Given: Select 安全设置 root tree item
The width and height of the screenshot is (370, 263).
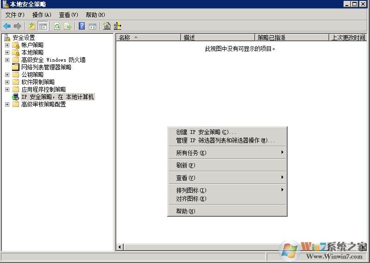Looking at the screenshot, I should pyautogui.click(x=24, y=38).
